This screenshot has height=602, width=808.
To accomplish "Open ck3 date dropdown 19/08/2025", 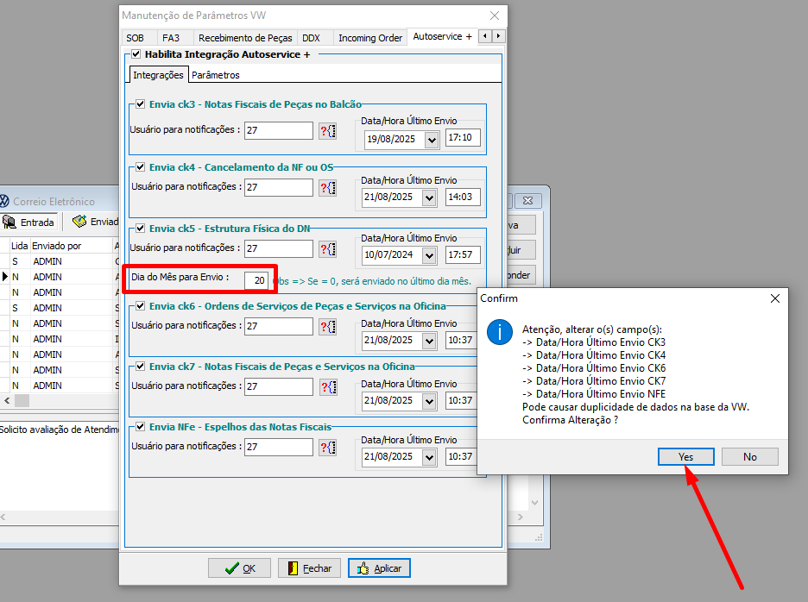I will pos(432,140).
